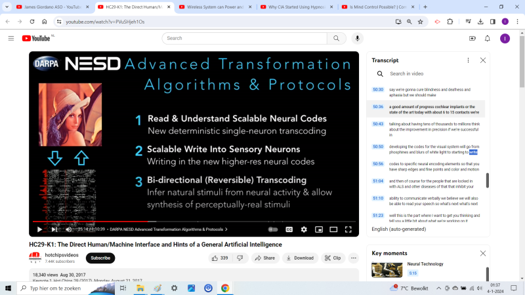Jump to transcript timestamp 51:04
The width and height of the screenshot is (525, 295).
378,181
